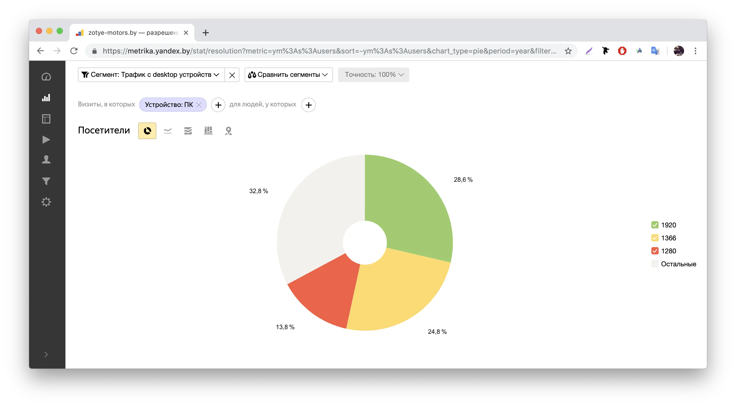This screenshot has width=736, height=407.
Task: Add a visit condition with plus button
Action: tap(218, 105)
